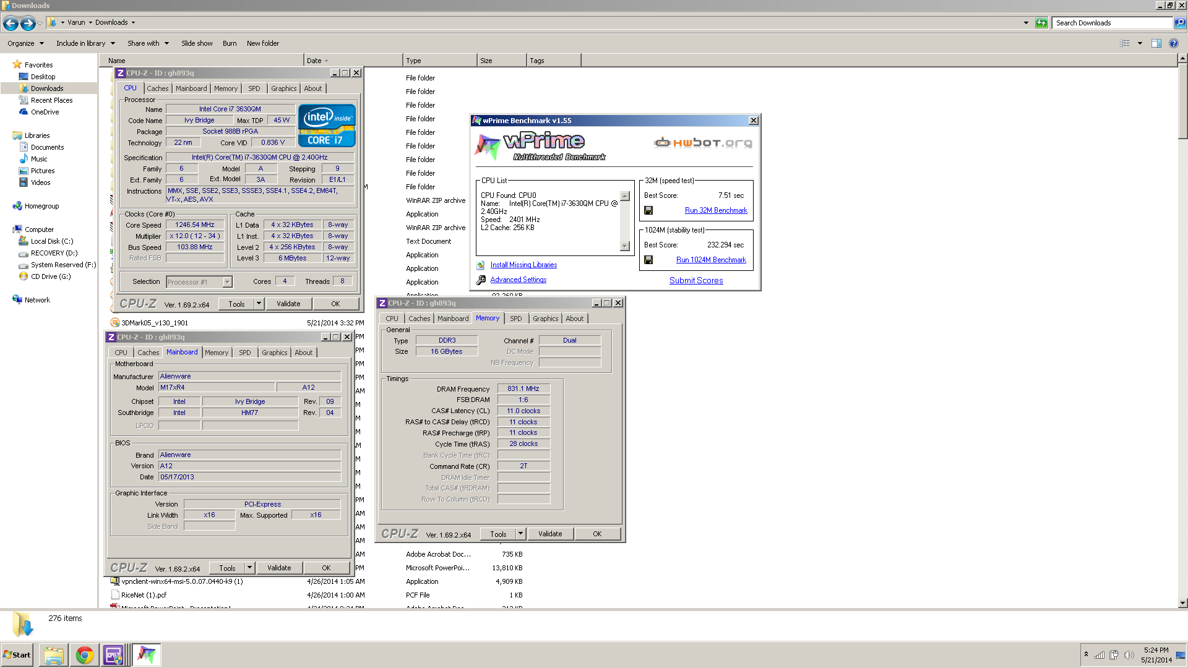Viewport: 1188px width, 668px height.
Task: Select Network in navigation pane
Action: (37, 300)
